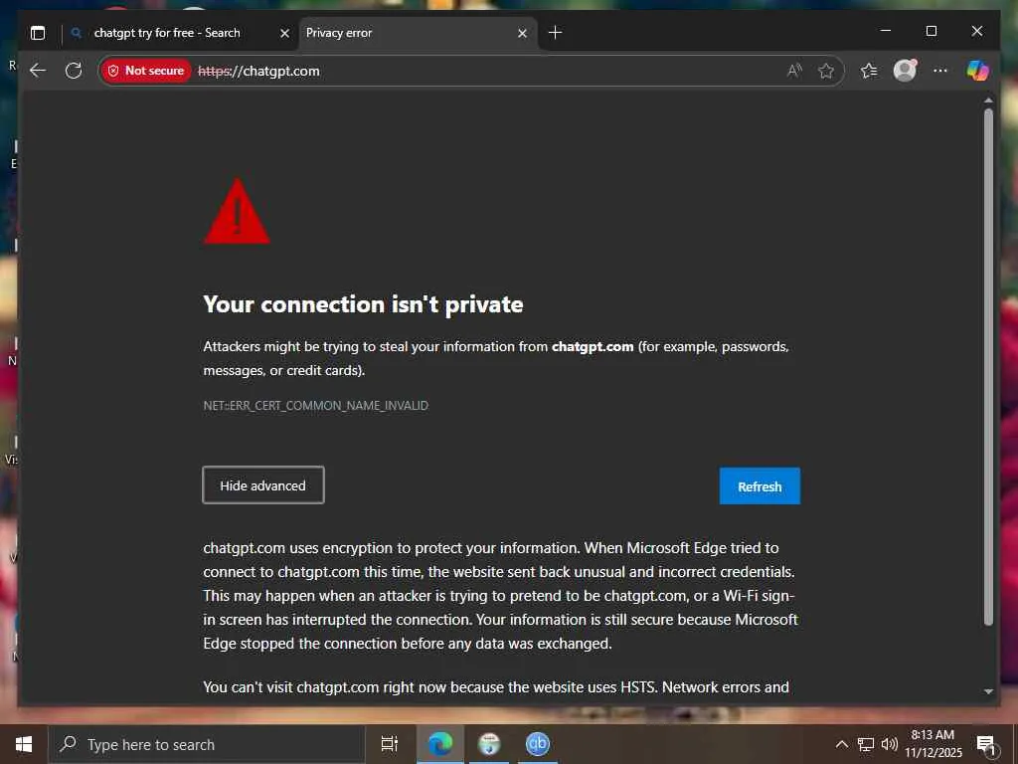1018x764 pixels.
Task: Open the qBittorrent taskbar icon
Action: [538, 744]
